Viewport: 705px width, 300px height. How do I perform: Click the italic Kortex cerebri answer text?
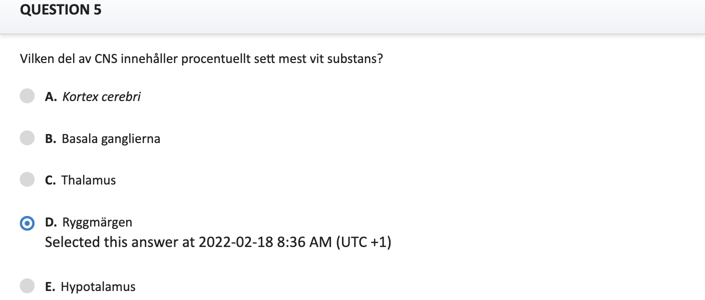(x=101, y=97)
